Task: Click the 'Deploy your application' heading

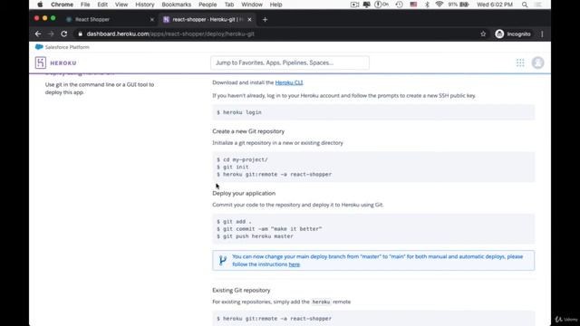Action: 244,193
